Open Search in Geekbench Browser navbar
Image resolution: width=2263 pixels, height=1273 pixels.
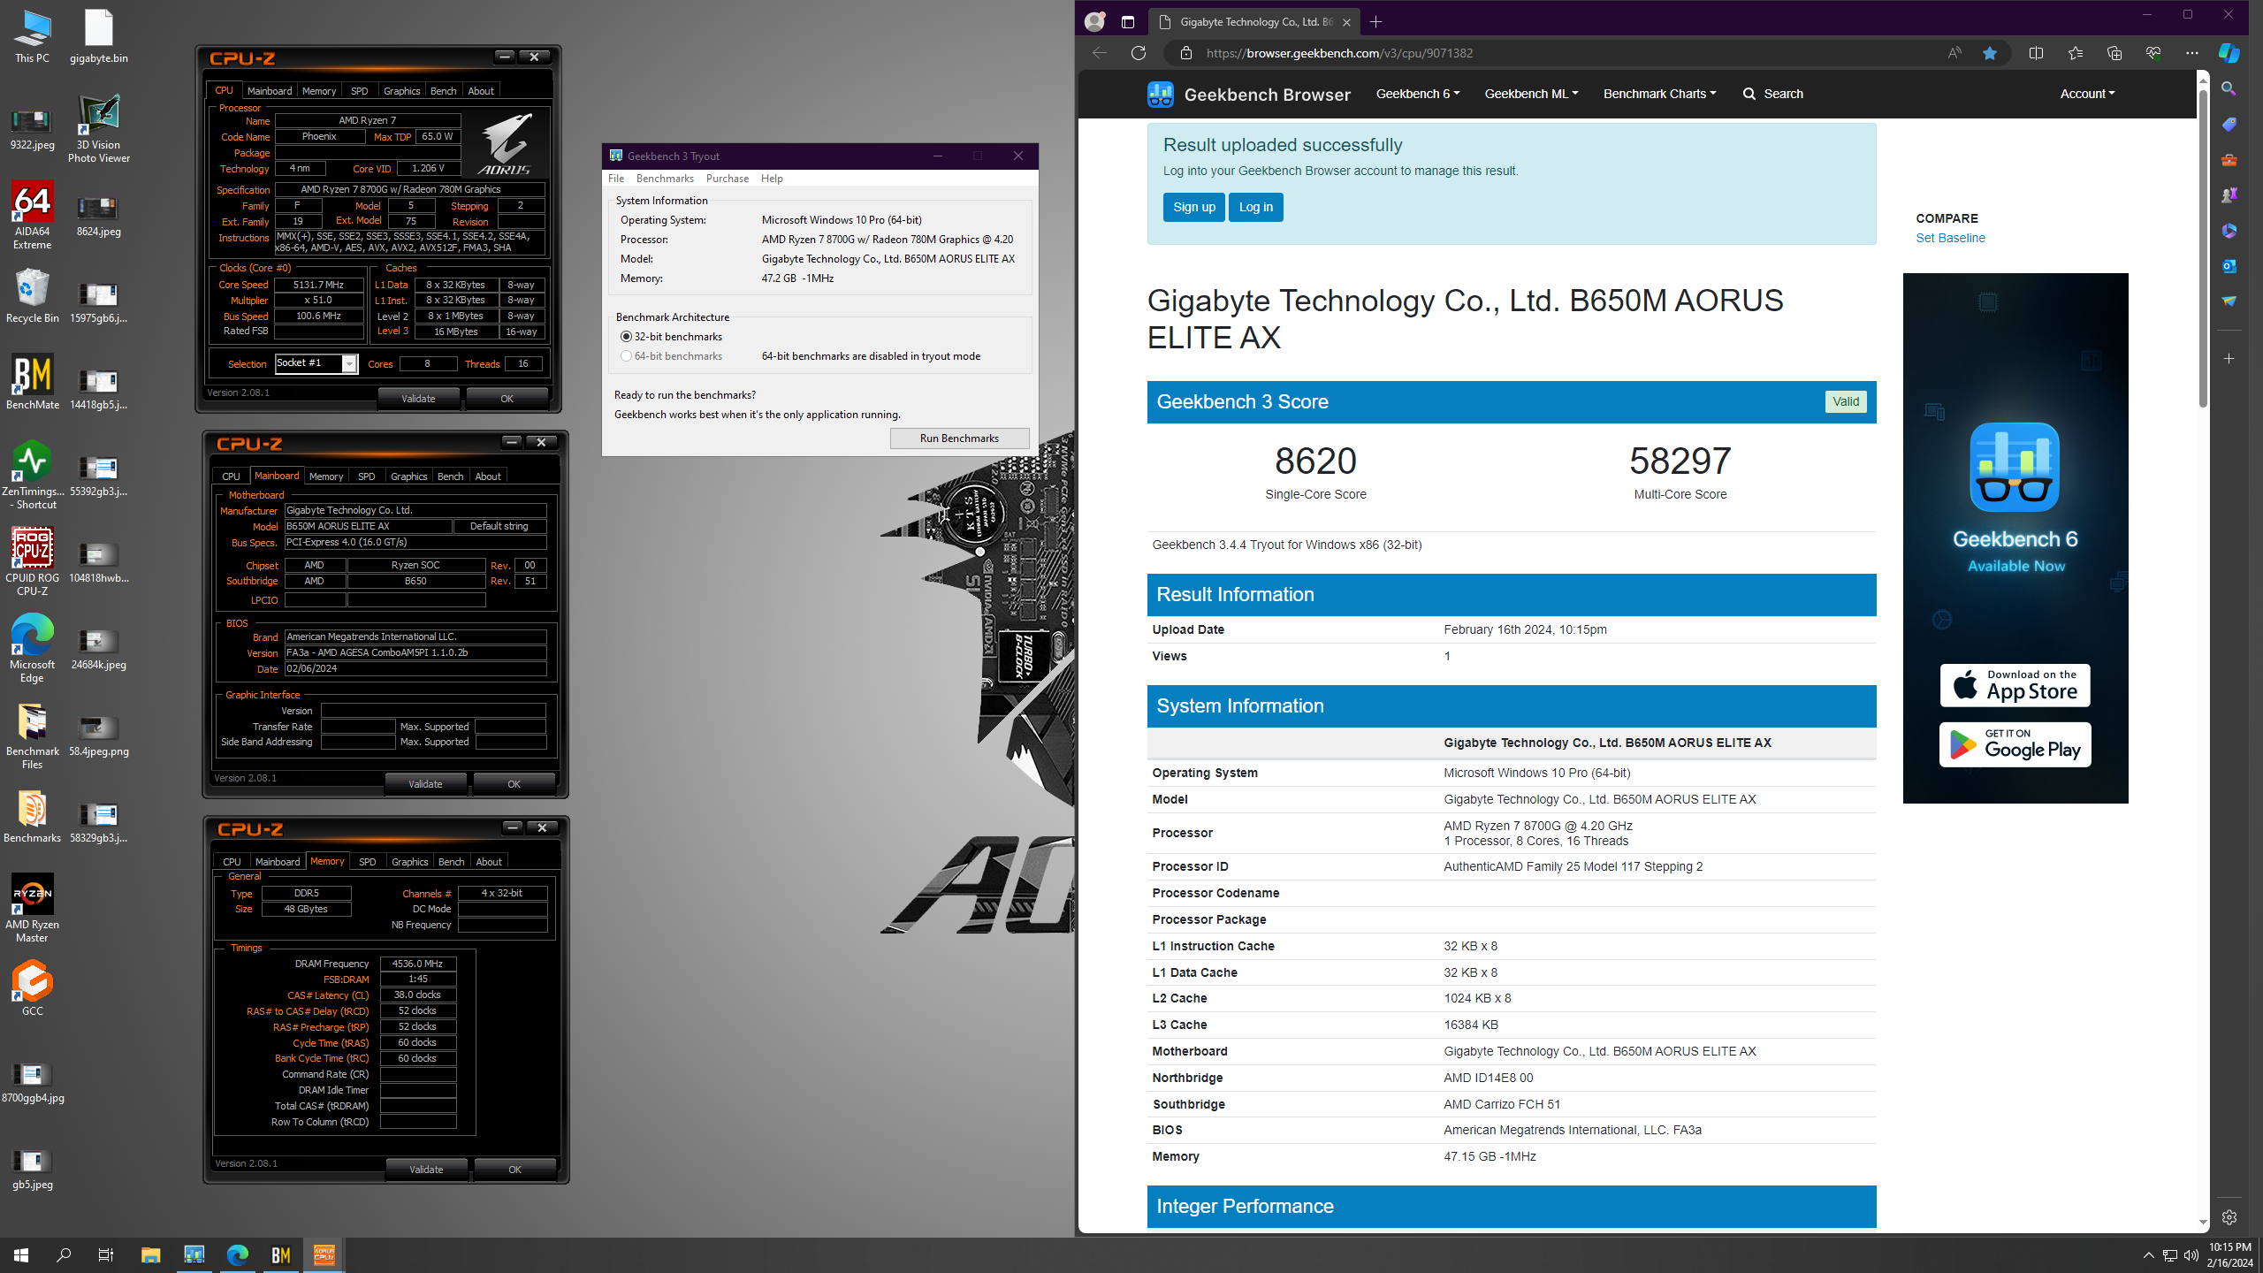pyautogui.click(x=1772, y=94)
